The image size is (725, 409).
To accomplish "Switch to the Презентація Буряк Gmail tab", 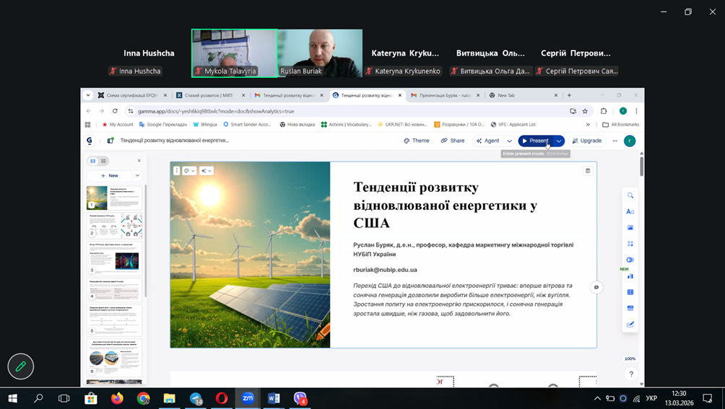I will (x=446, y=95).
